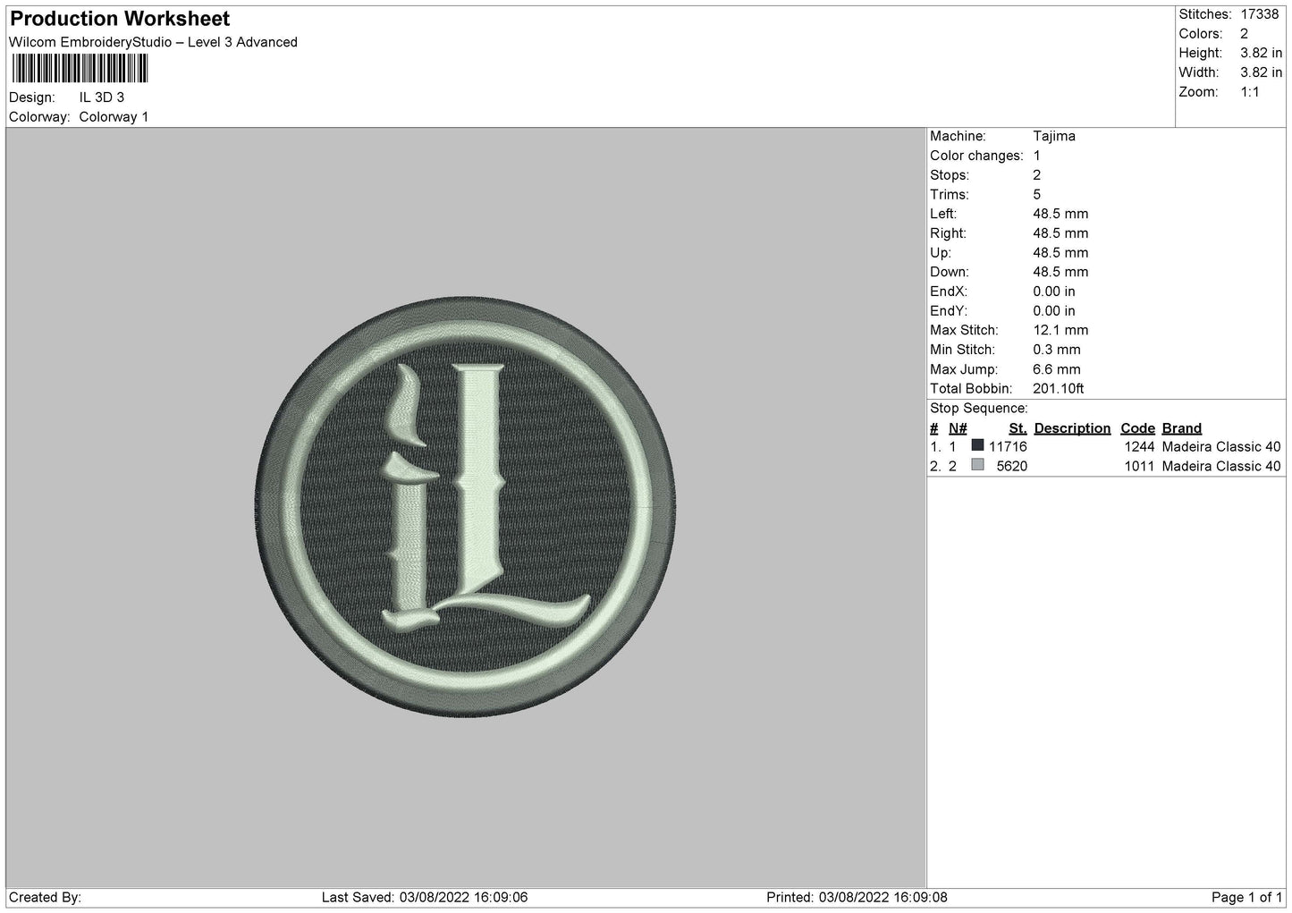Click 'Madeira Classic 40' in row 2
This screenshot has width=1292, height=913.
(1221, 467)
